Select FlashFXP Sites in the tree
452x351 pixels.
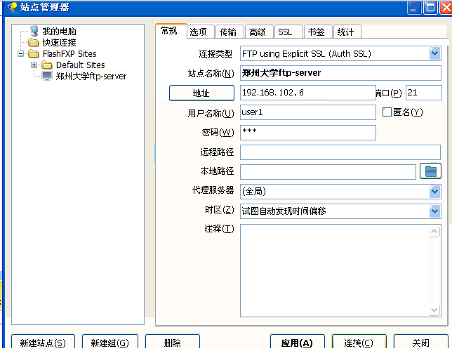69,53
